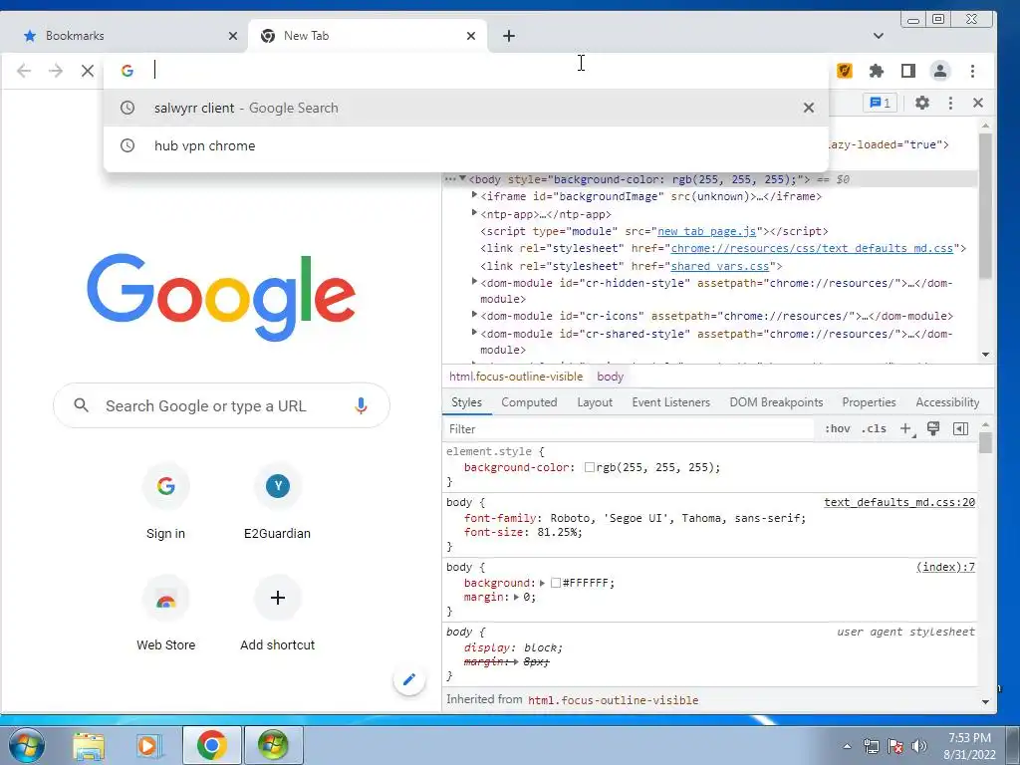Toggle the Chrome side panel
This screenshot has width=1020, height=765.
pos(908,71)
